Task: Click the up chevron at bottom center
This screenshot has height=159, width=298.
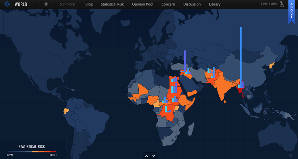Action: (146, 156)
